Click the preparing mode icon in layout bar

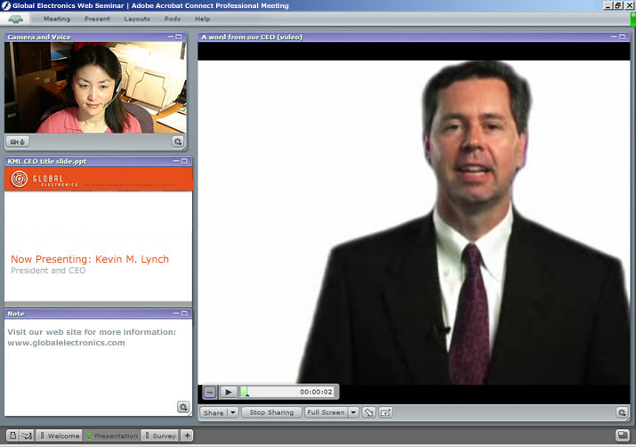click(x=27, y=435)
